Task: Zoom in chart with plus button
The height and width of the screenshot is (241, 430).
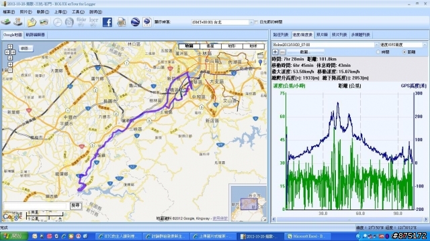Action: point(275,52)
